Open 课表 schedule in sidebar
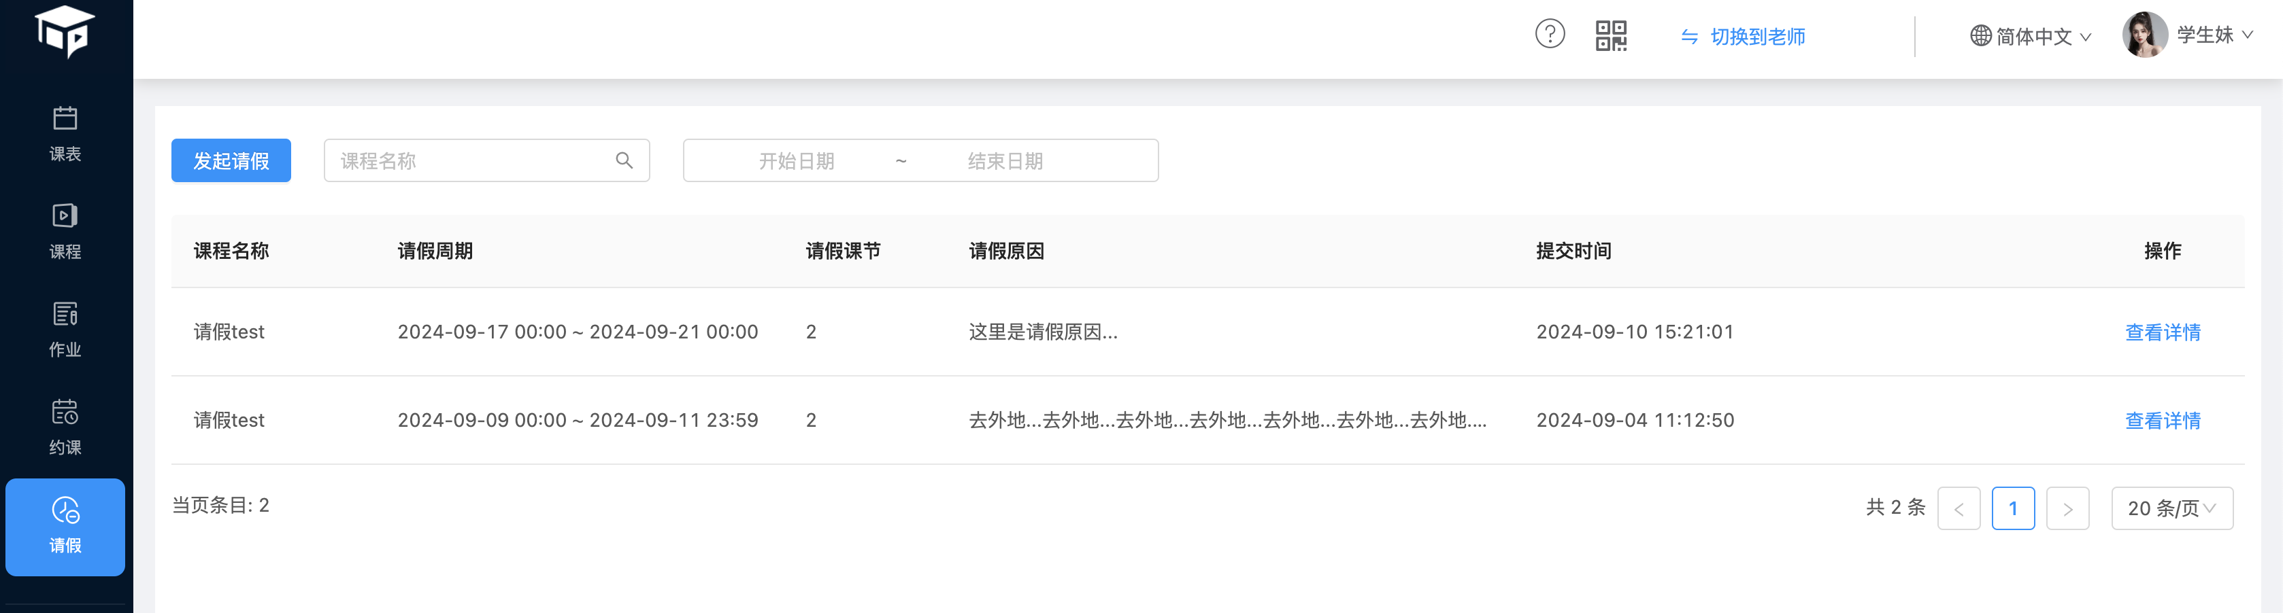 [x=65, y=134]
